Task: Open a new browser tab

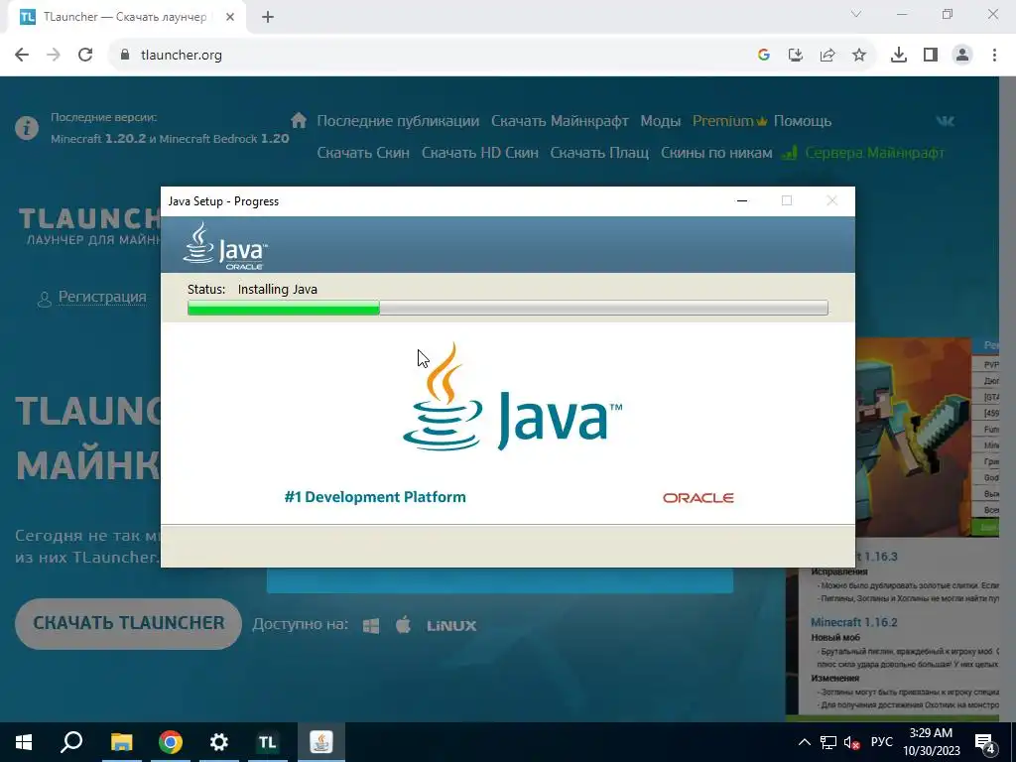Action: coord(268,18)
